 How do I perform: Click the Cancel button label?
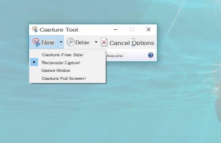(x=120, y=43)
